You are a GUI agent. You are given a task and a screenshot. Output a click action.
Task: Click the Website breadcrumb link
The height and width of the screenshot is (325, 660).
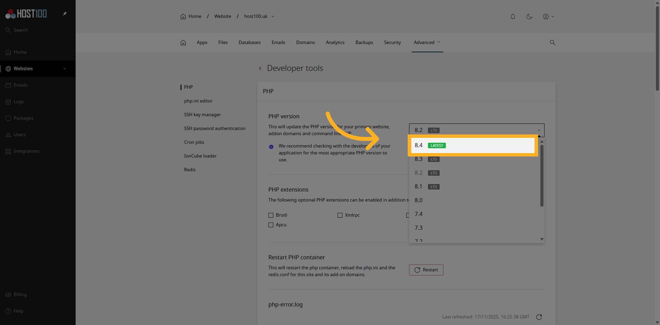(x=223, y=17)
